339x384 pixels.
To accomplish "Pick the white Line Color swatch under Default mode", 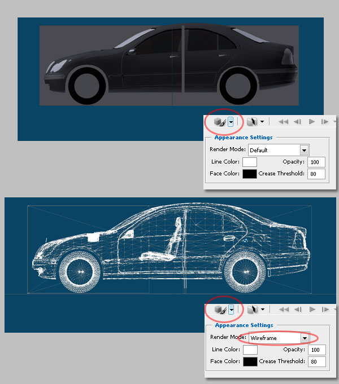I will pos(249,162).
